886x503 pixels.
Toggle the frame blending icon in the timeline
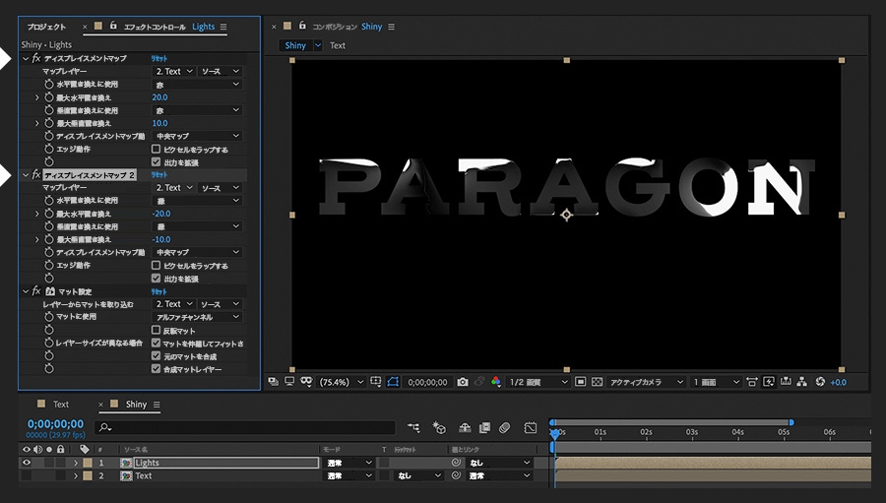484,428
